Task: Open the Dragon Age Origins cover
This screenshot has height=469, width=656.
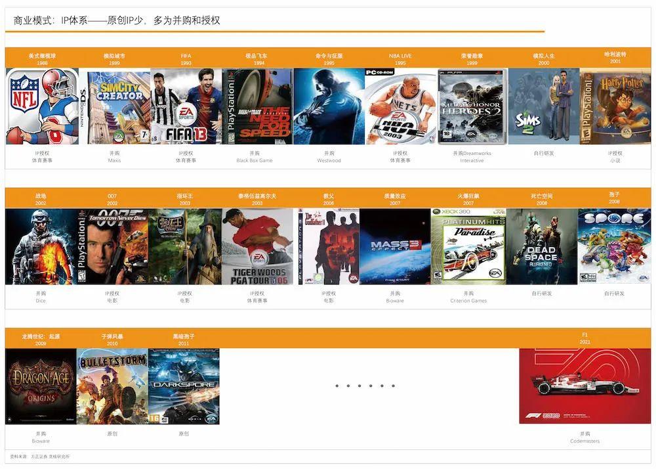Action: pos(41,386)
